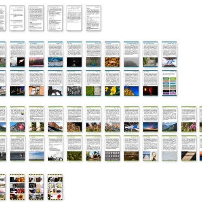Open the page with the ruined arch silhouette
The height and width of the screenshot is (202, 202).
coord(55,83)
